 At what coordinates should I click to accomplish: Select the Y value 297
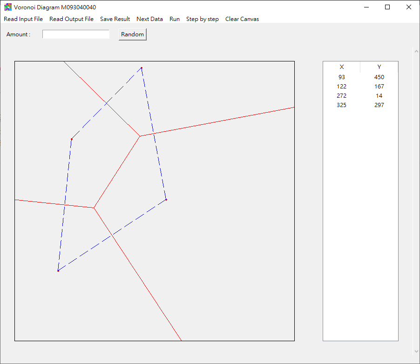click(x=379, y=105)
